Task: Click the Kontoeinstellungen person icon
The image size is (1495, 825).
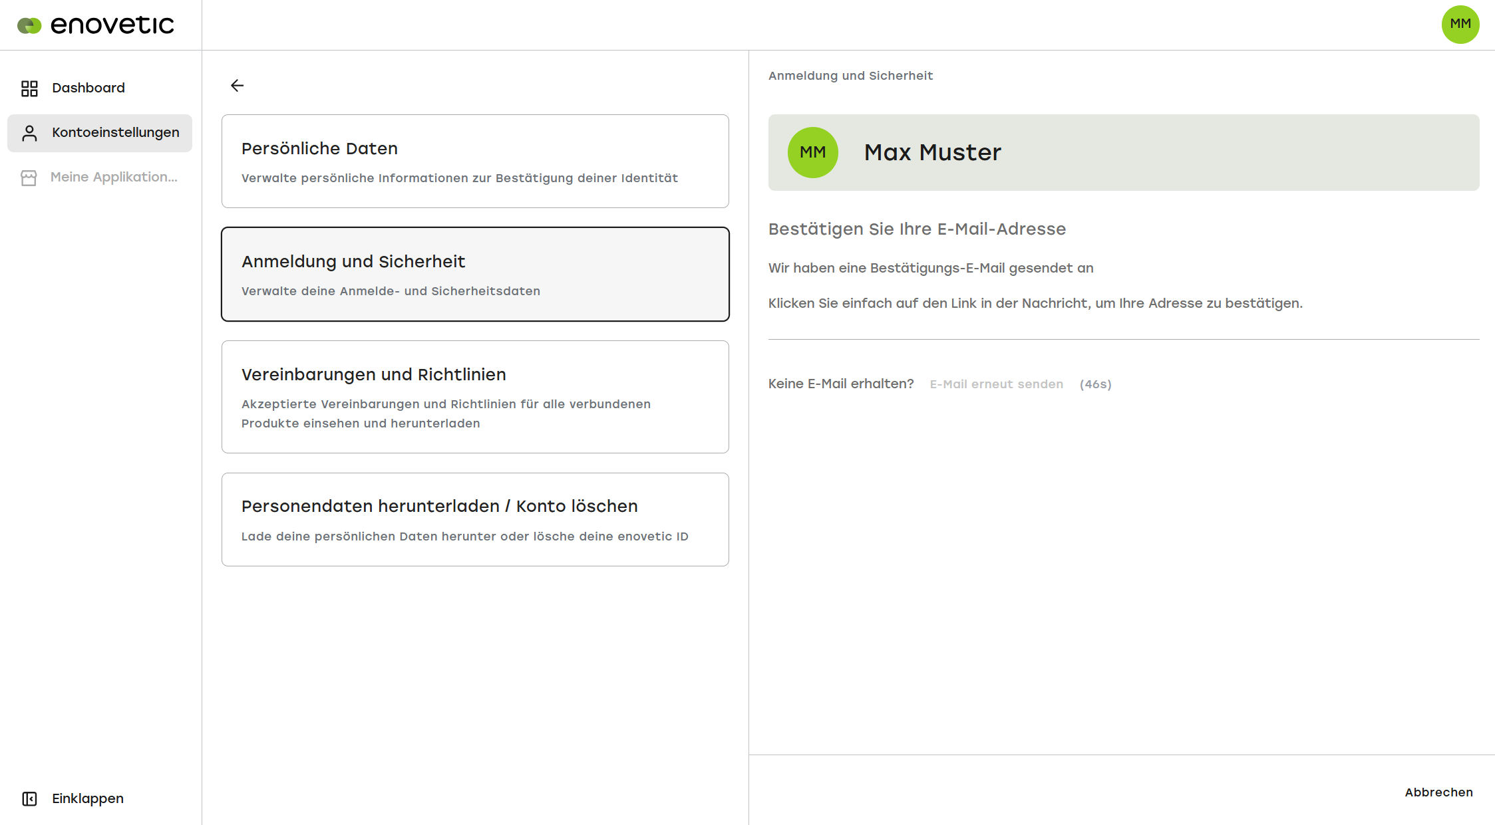Action: click(x=29, y=133)
